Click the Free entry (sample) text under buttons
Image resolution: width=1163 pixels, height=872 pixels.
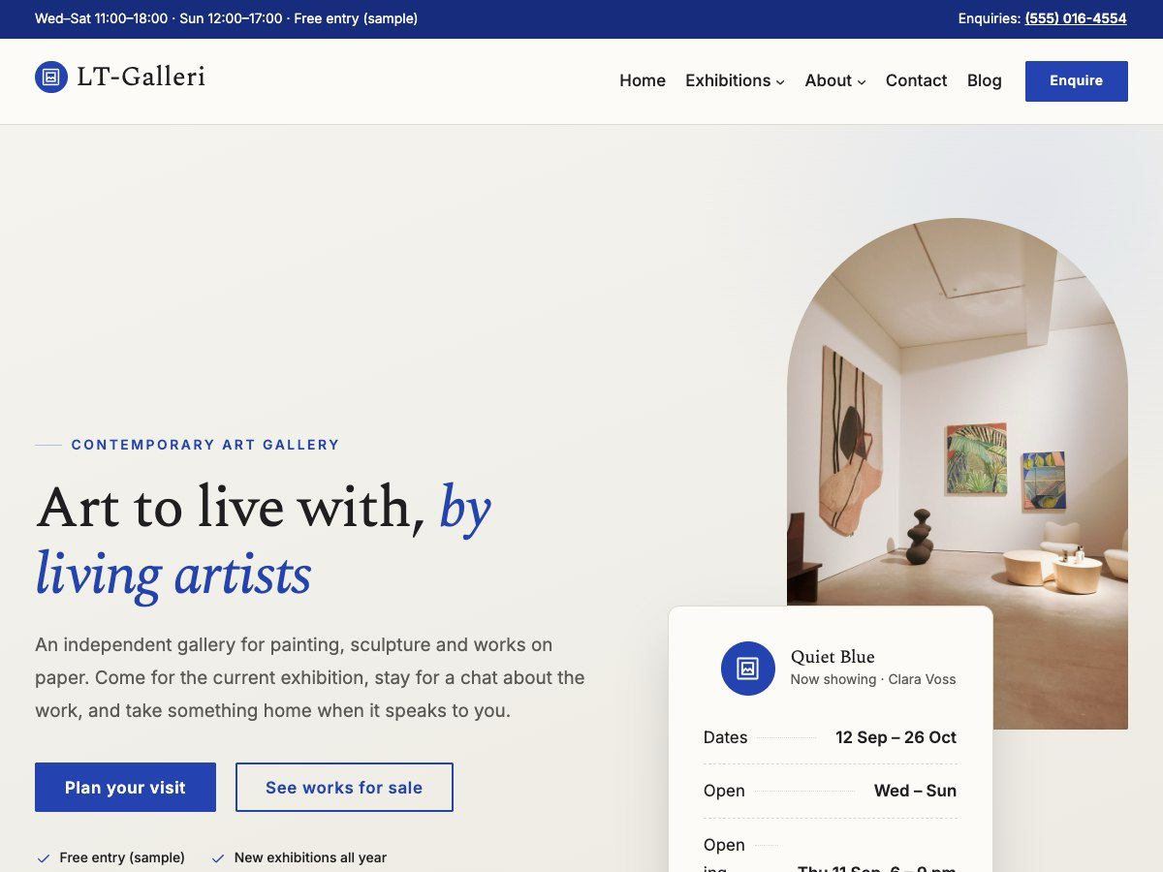point(122,857)
